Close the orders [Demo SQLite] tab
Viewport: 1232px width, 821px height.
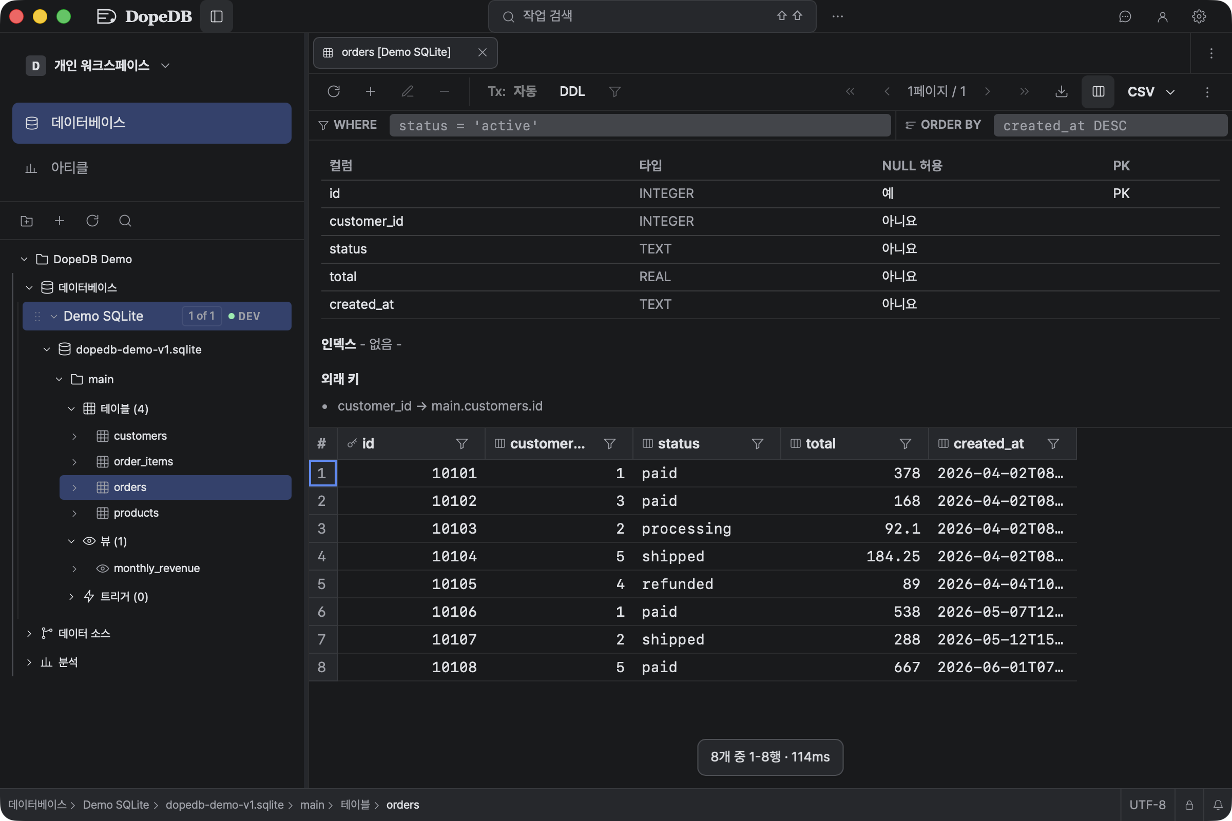coord(483,52)
